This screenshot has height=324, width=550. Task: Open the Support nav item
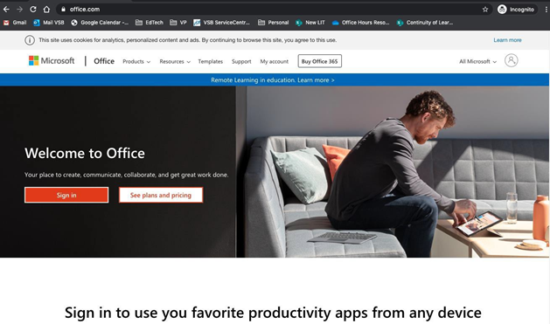pyautogui.click(x=241, y=62)
